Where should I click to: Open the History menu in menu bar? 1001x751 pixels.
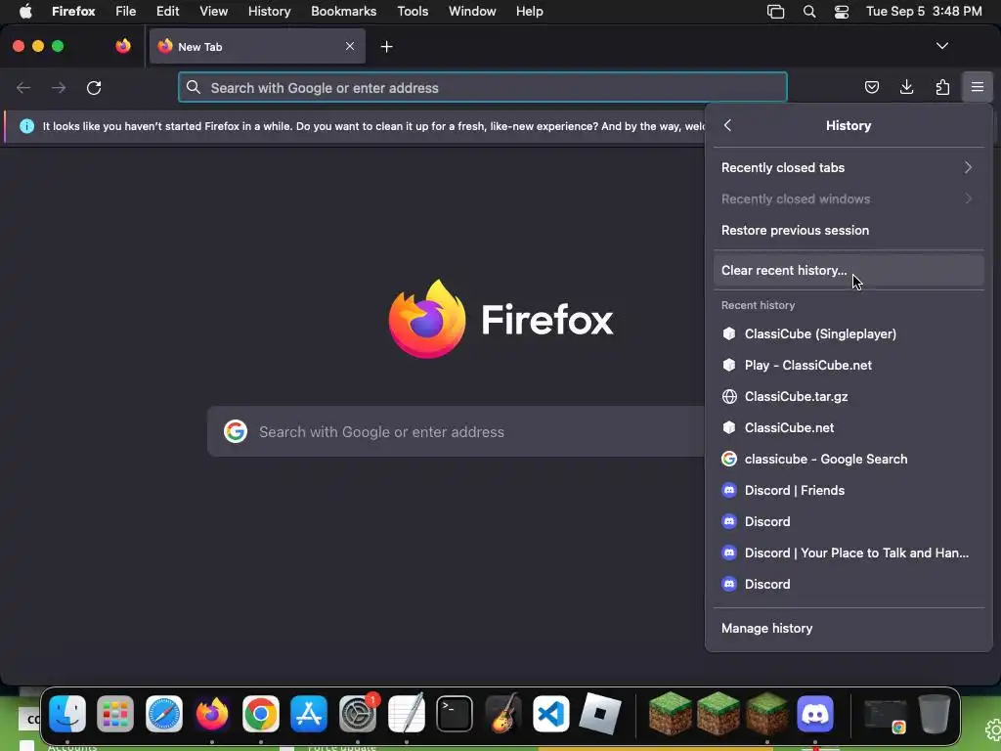[269, 12]
